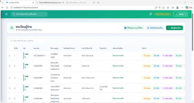This screenshot has height=103, width=194.
Task: Click the print registration form button
Action: click(155, 28)
